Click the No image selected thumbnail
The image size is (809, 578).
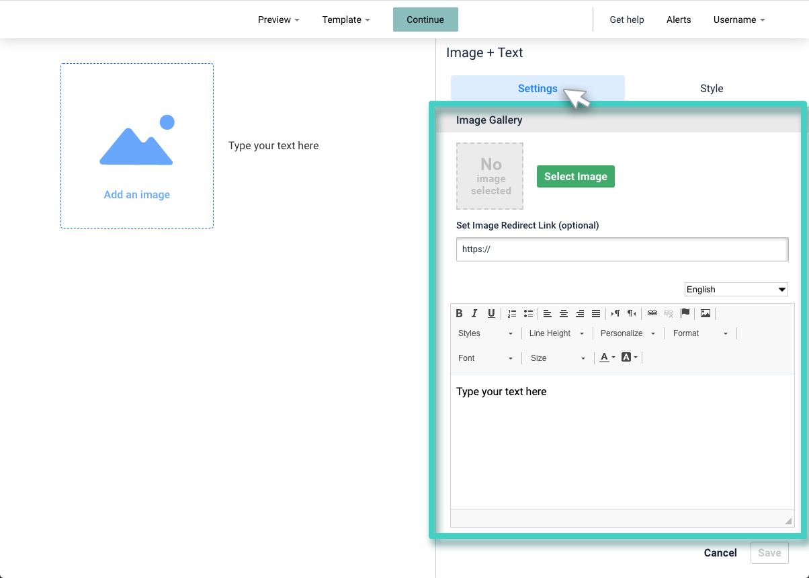point(490,176)
